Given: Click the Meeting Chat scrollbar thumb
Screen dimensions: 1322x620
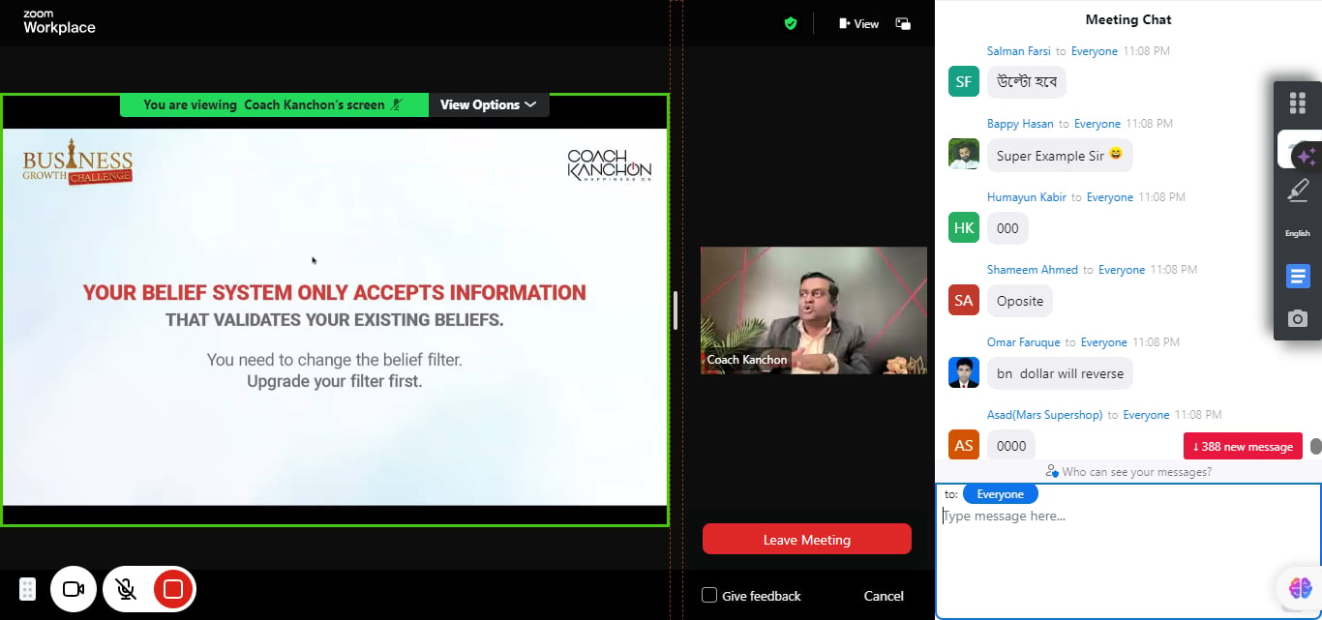Looking at the screenshot, I should pos(1316,446).
